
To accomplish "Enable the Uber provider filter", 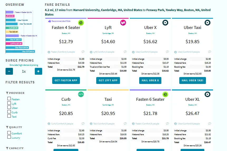I will click(x=9, y=107).
